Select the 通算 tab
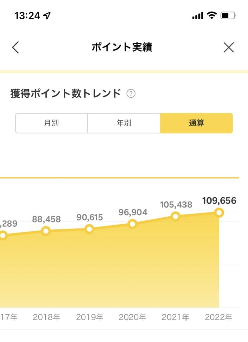This screenshot has height=342, width=248. 197,123
